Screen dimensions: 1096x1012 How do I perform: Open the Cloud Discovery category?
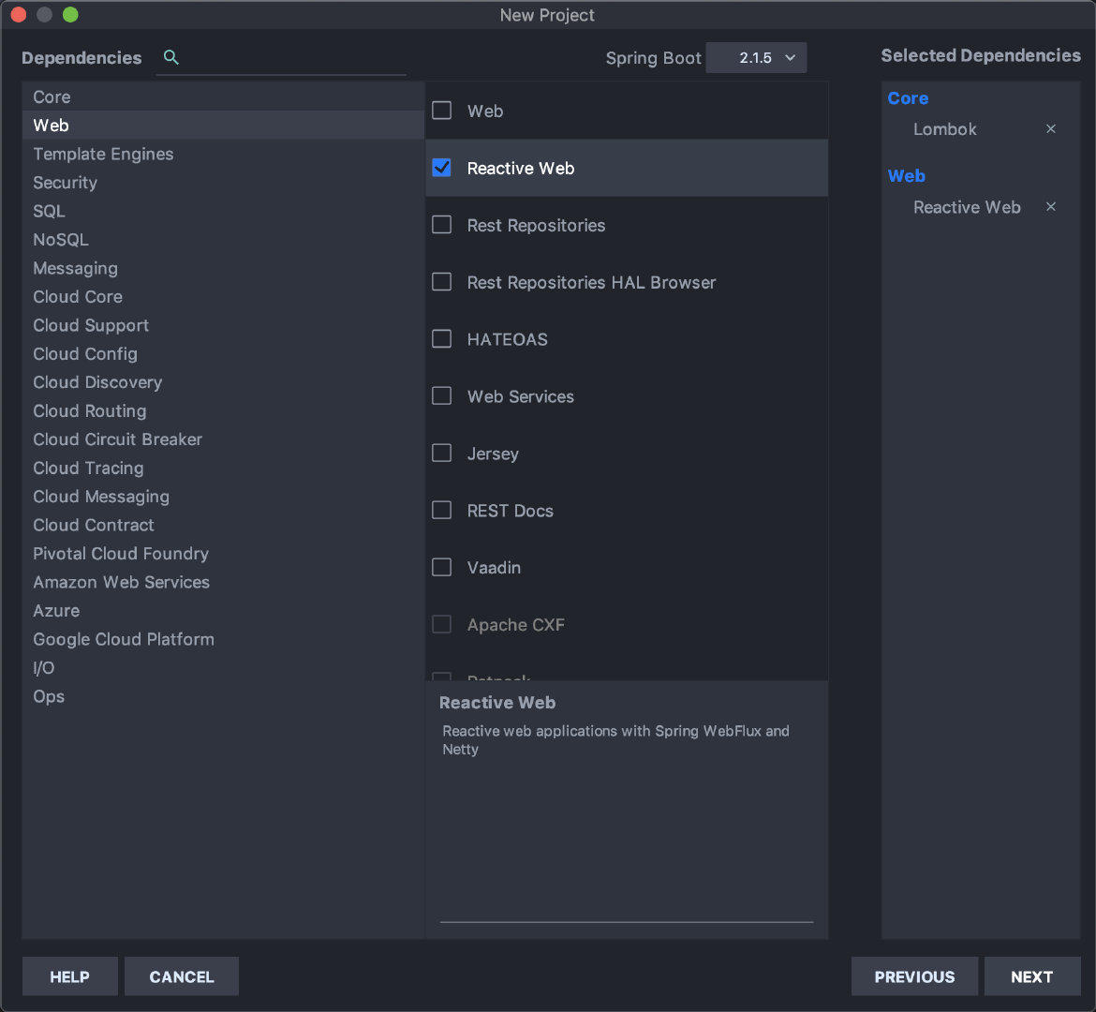223,382
